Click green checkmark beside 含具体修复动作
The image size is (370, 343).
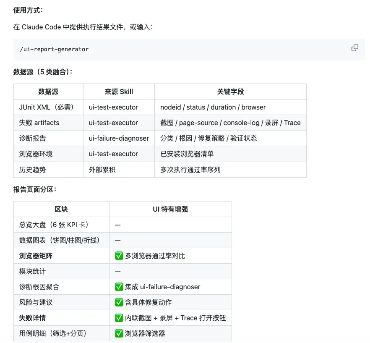tap(119, 302)
